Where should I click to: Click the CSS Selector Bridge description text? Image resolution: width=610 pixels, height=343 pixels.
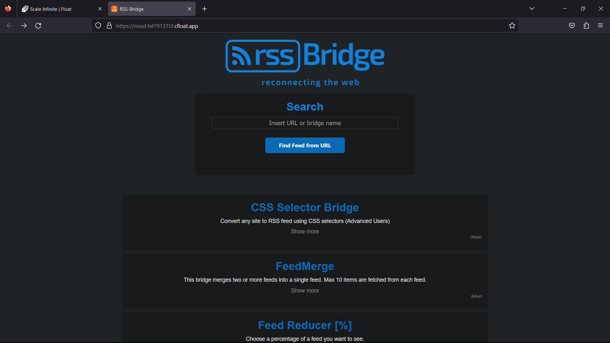305,221
